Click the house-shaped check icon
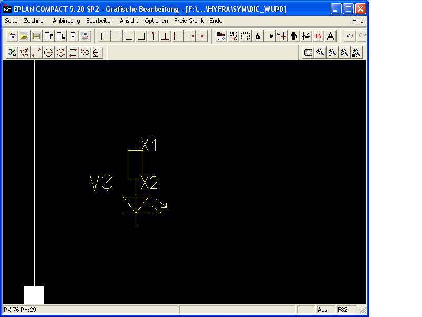The width and height of the screenshot is (422, 317). [97, 52]
